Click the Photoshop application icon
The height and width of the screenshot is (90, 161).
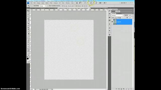coord(28,3)
